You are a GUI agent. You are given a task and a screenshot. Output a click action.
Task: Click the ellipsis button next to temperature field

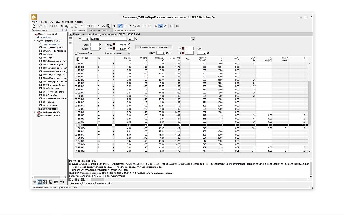coord(193,39)
